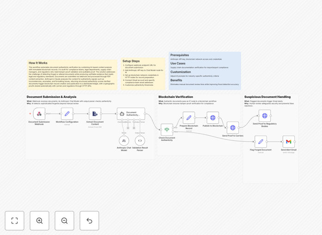Viewport: 322px width, 235px height.
Task: Click the Customization heading
Action: coord(181,72)
